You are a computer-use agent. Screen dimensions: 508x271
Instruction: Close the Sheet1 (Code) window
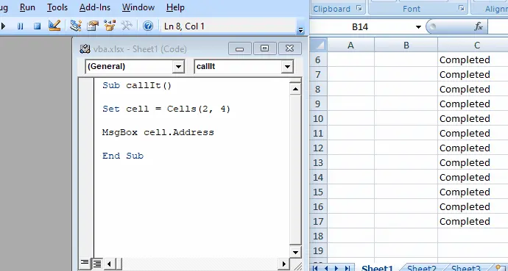289,48
